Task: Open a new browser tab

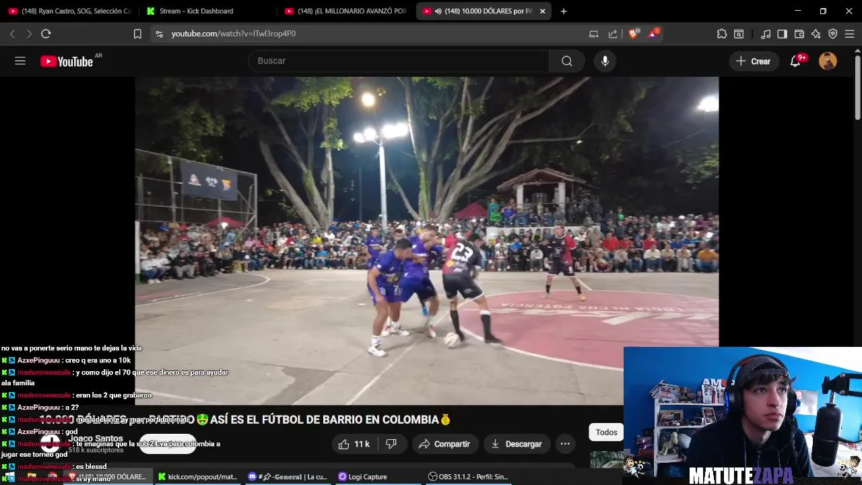Action: 564,11
